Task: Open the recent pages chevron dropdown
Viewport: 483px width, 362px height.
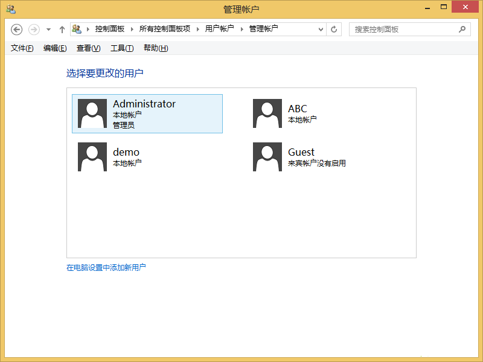Action: point(48,29)
